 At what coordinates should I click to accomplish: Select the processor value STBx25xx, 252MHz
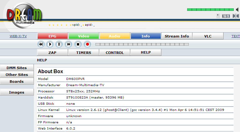(x=83, y=91)
